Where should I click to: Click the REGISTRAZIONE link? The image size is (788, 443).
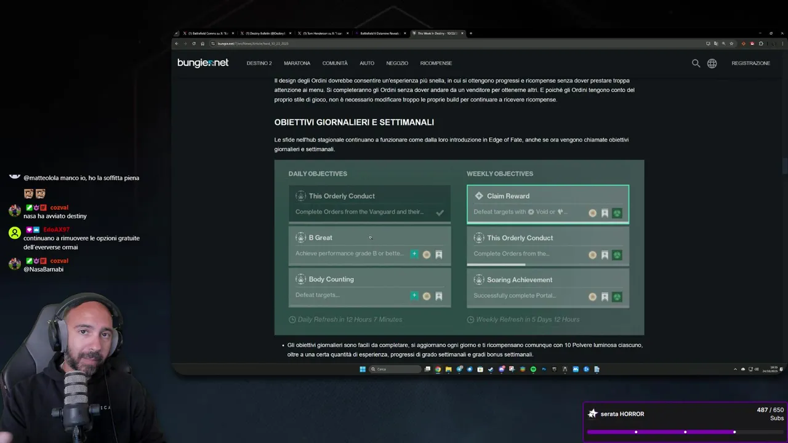(x=750, y=63)
